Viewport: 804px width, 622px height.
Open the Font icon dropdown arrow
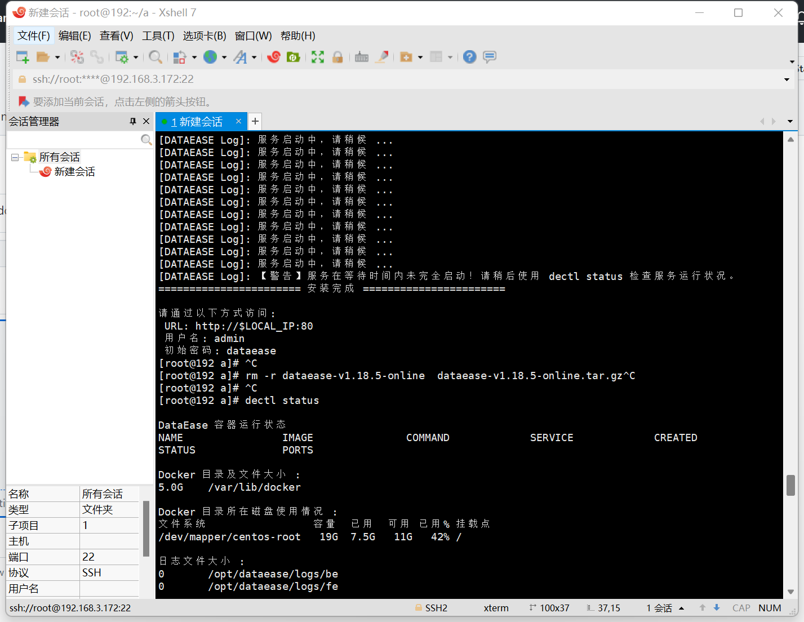(x=254, y=57)
